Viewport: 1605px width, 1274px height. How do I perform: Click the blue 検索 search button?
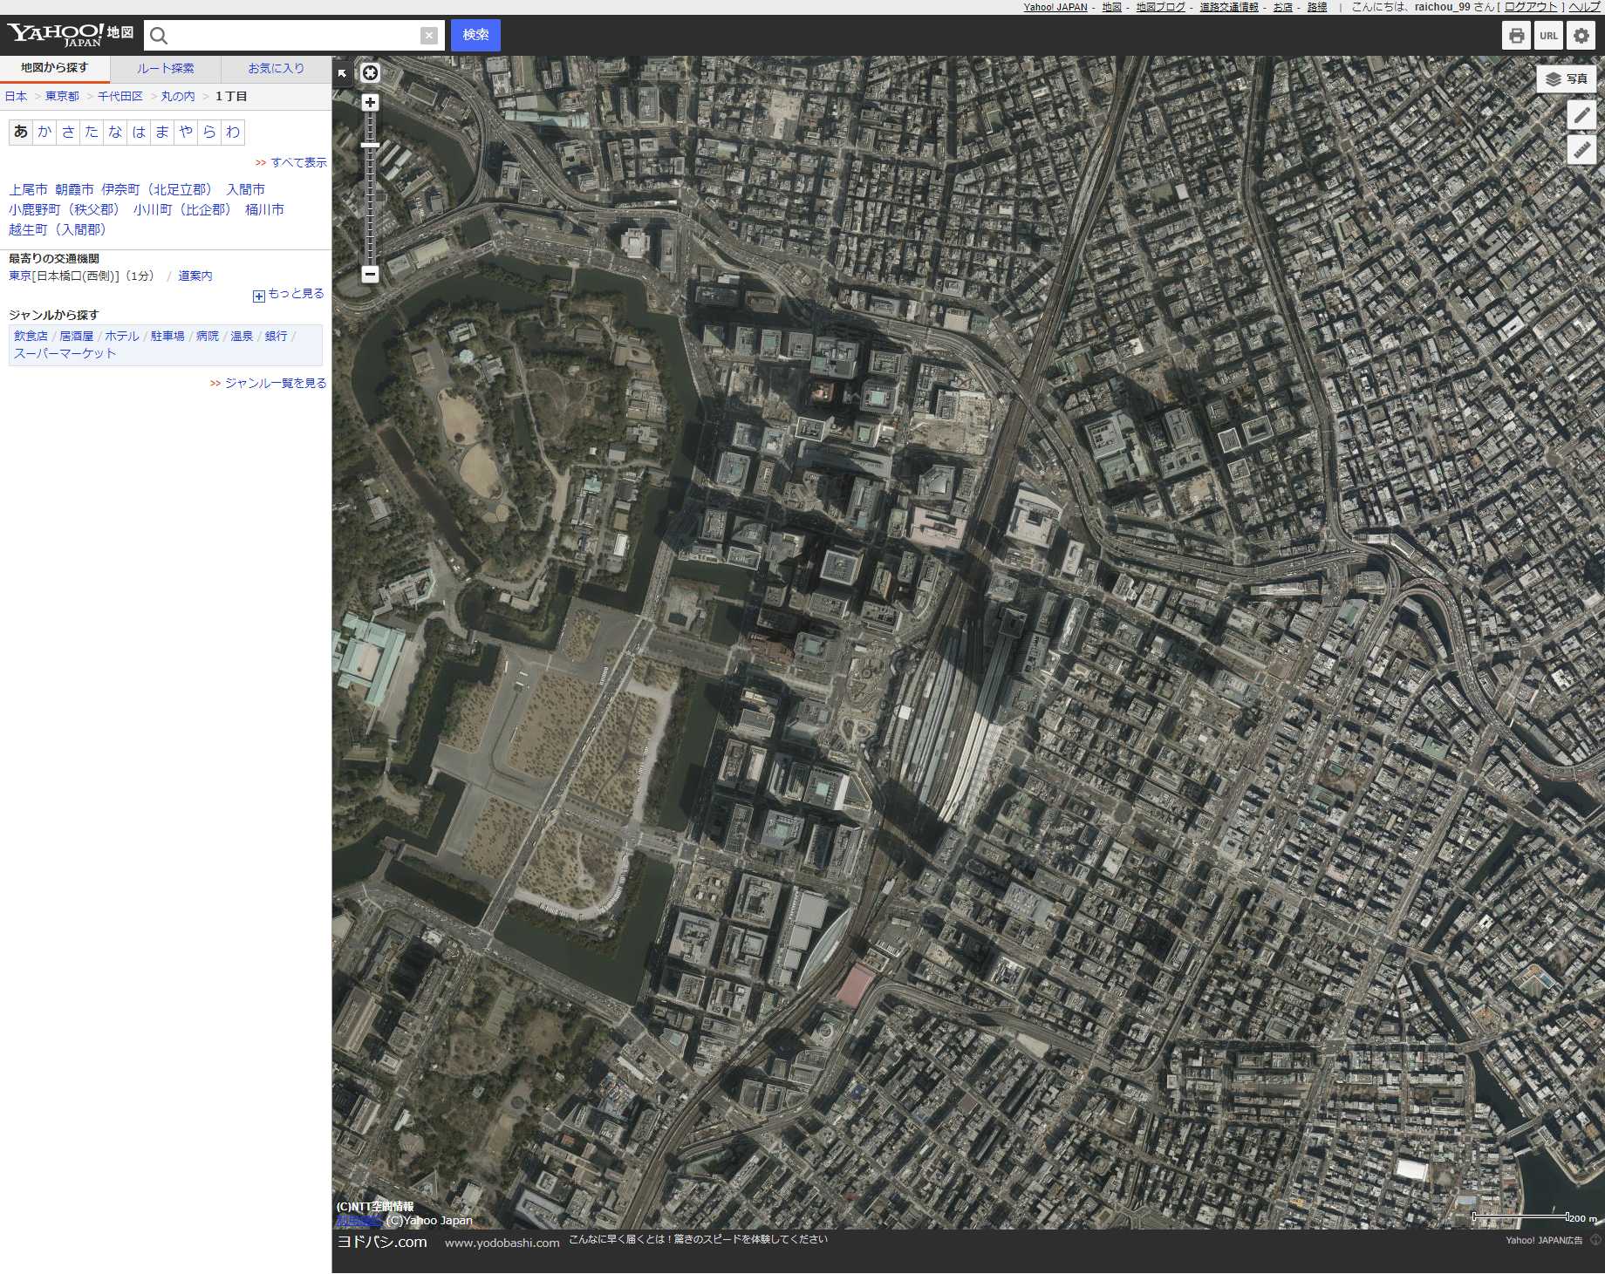475,35
